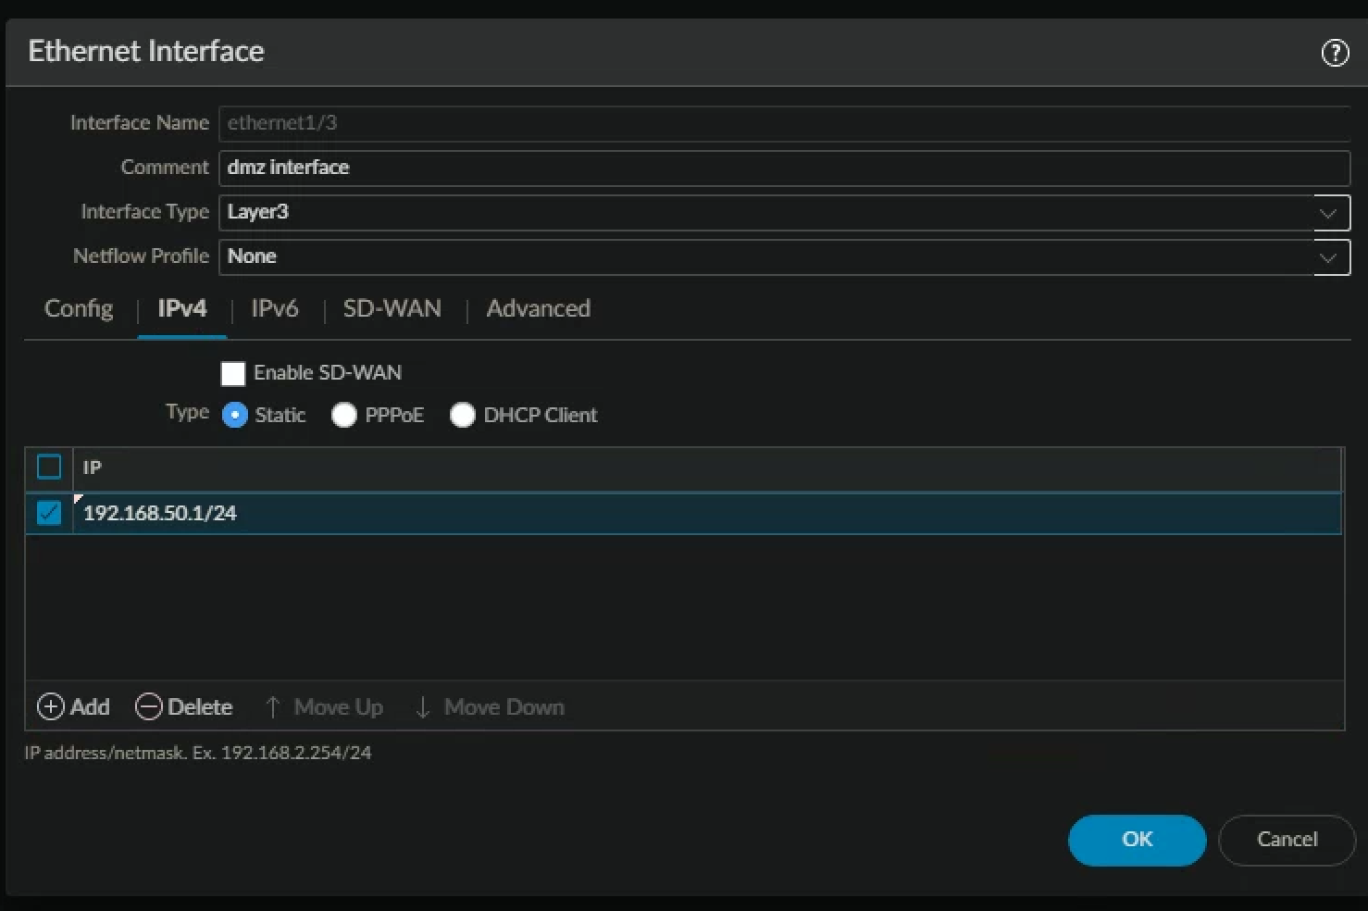Confirm with the OK button

coord(1138,840)
